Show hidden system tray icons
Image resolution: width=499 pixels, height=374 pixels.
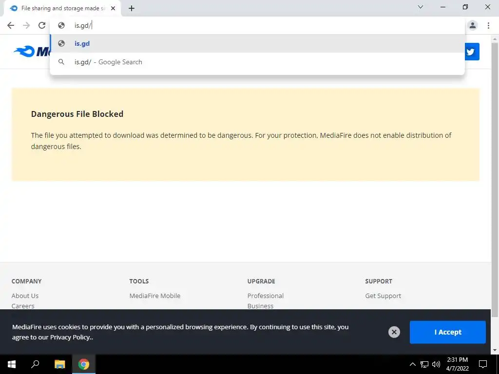(x=412, y=364)
